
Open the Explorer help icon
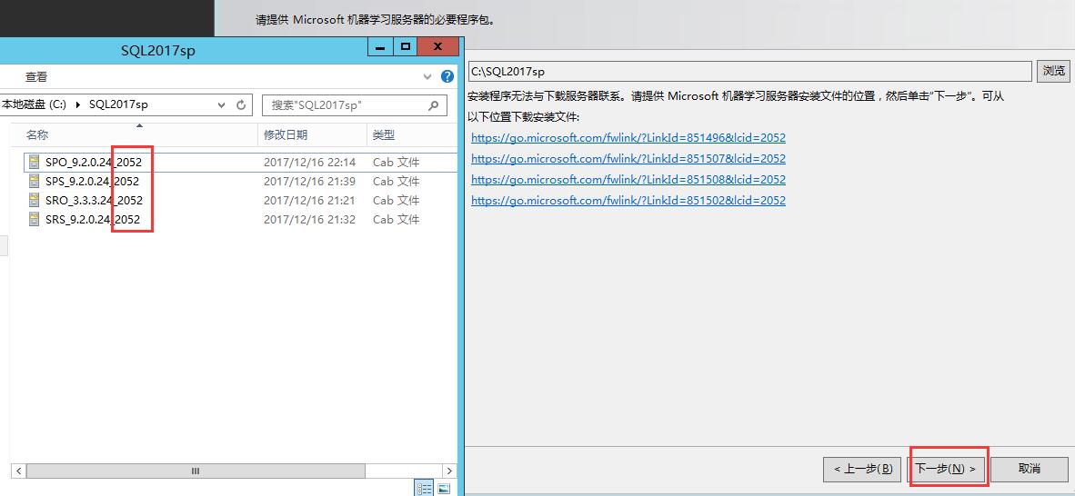[x=447, y=77]
